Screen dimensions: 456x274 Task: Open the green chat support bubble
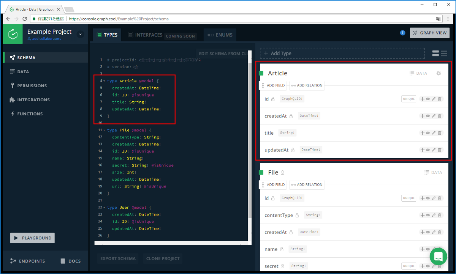pyautogui.click(x=438, y=257)
